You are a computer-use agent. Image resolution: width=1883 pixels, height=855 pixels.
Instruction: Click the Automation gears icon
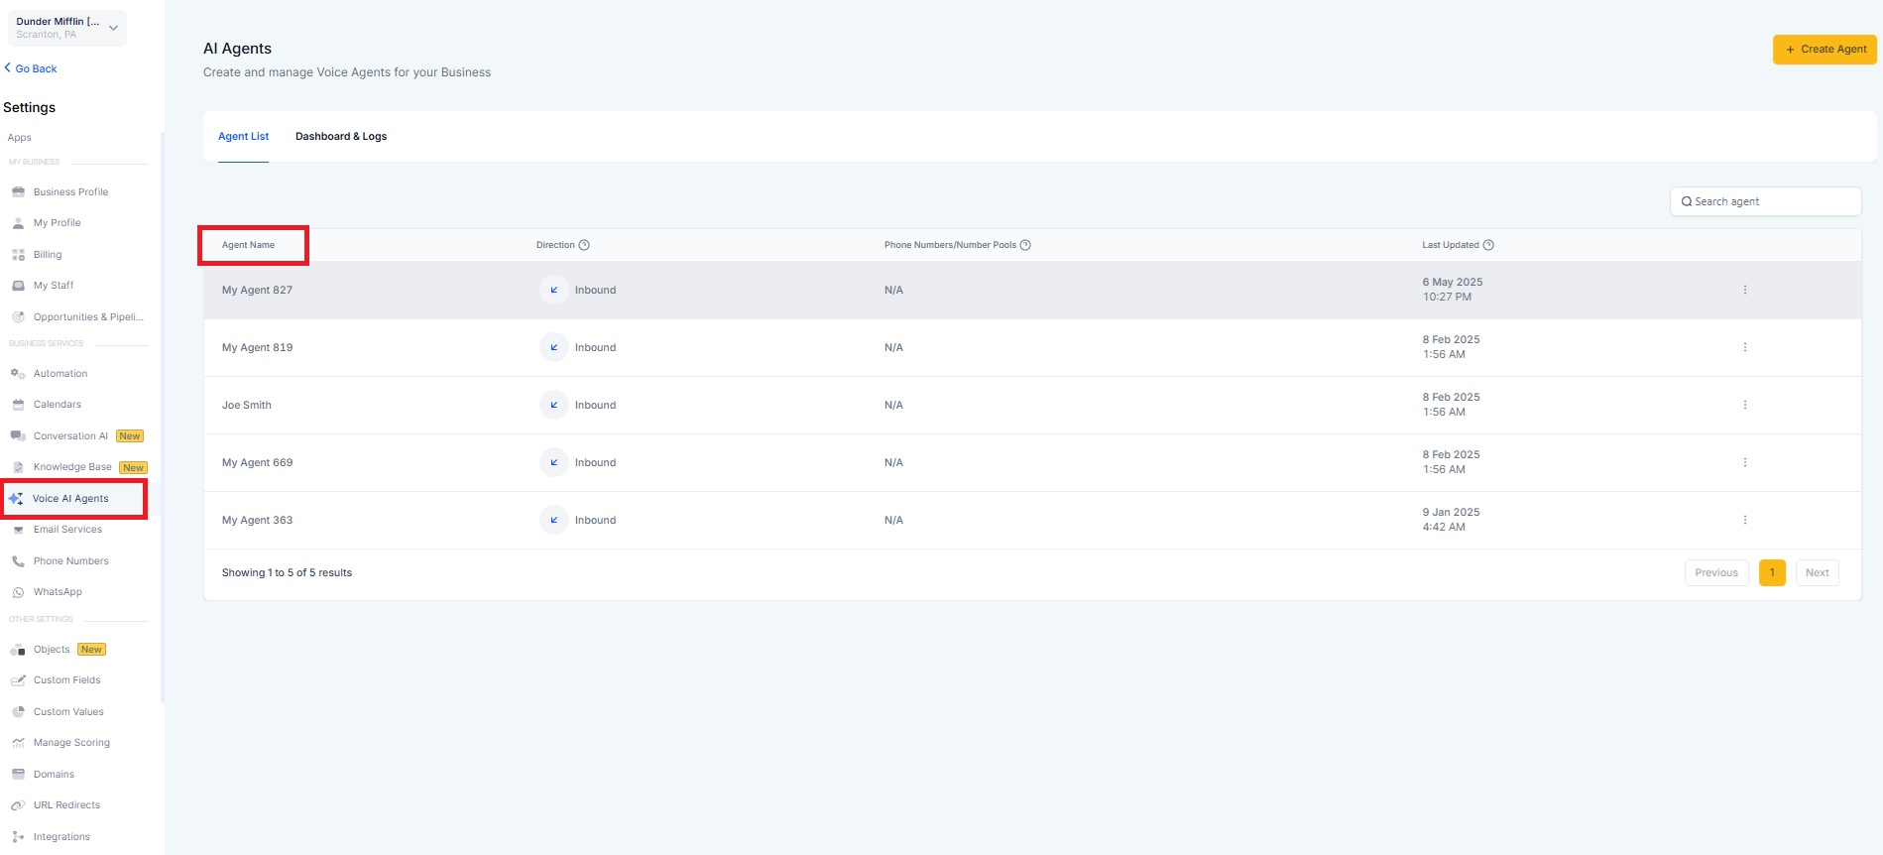coord(18,374)
